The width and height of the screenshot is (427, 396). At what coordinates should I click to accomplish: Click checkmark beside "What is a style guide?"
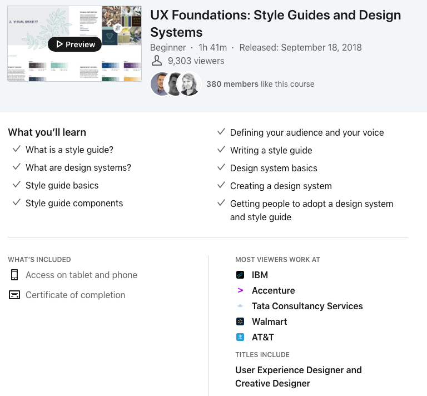[16, 150]
